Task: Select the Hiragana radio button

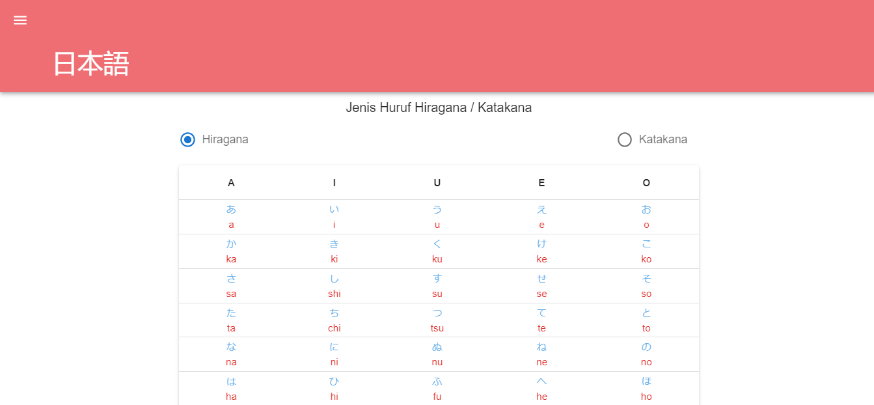Action: [x=188, y=139]
